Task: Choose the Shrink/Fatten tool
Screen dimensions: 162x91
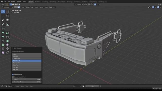Action: coord(7,49)
